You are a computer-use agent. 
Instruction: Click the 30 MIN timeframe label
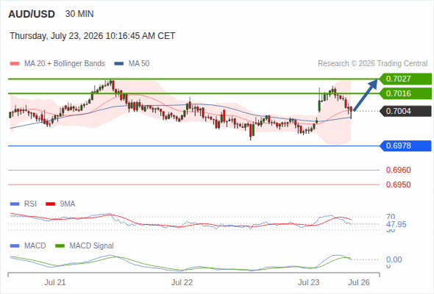click(x=79, y=14)
